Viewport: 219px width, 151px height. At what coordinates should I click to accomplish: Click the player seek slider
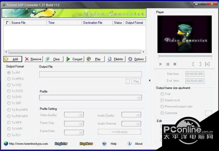185,56
